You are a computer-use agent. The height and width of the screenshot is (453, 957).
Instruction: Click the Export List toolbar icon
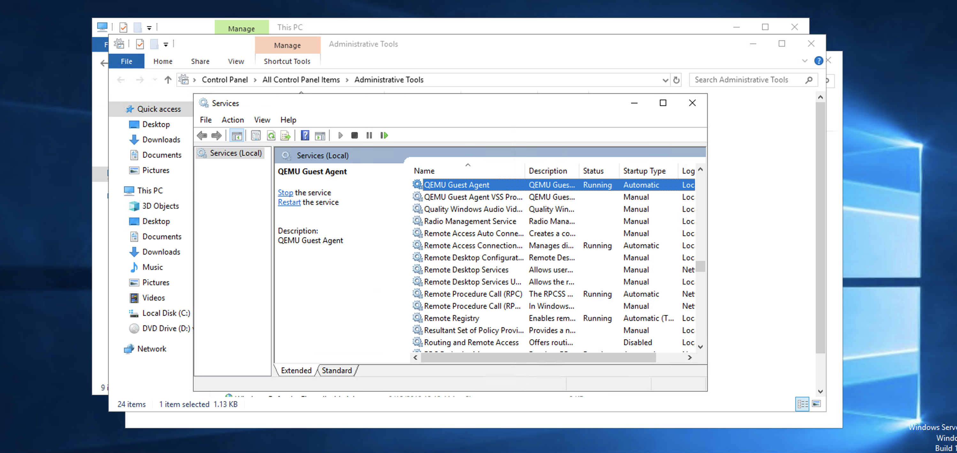(285, 135)
